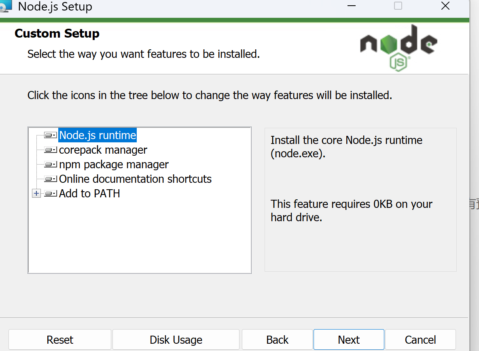Viewport: 479px width, 351px height.
Task: Click the Reset button
Action: point(60,340)
